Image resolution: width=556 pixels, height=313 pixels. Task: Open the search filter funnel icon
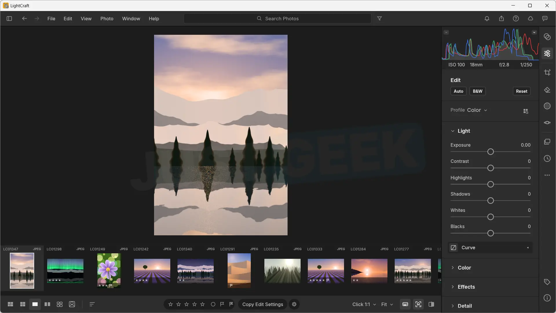(x=379, y=19)
